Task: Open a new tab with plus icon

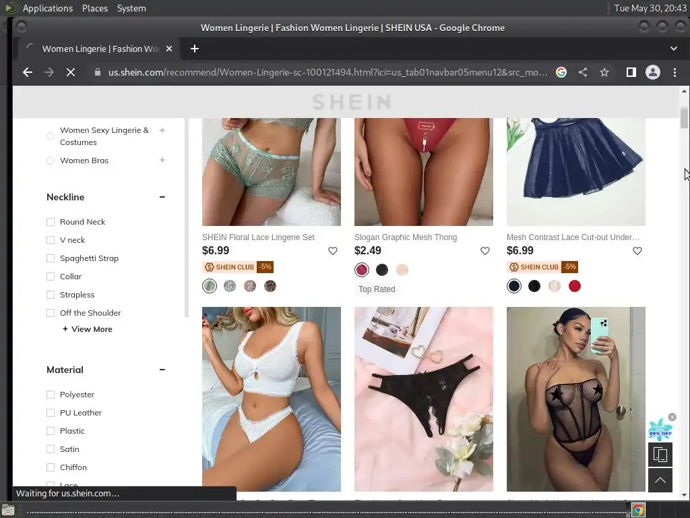Action: (x=195, y=49)
